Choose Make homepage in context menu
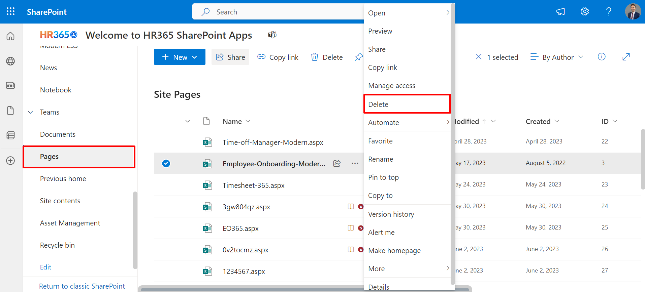Viewport: 645px width, 292px height. 407,250
